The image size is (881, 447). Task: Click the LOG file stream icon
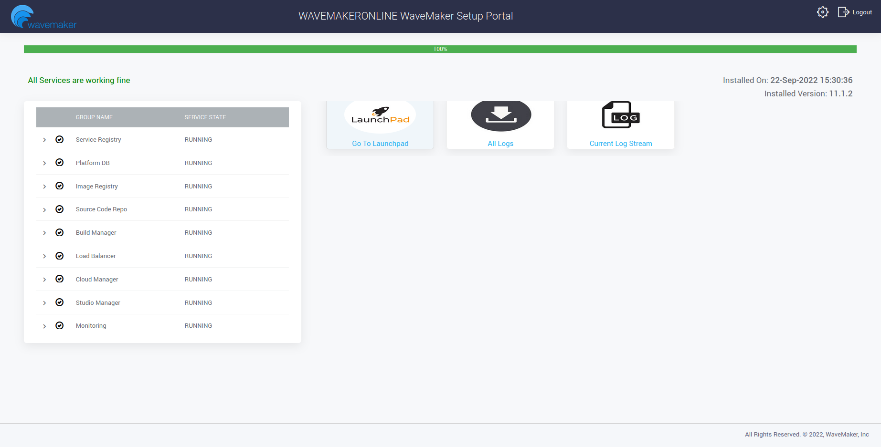click(x=620, y=115)
